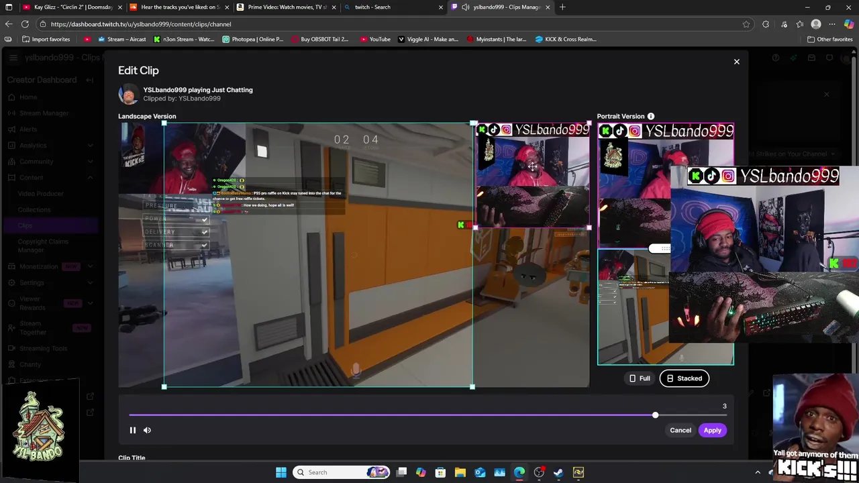Screen dimensions: 859x483
Task: Click bottom-left handle of landscape crop box
Action: (x=164, y=386)
